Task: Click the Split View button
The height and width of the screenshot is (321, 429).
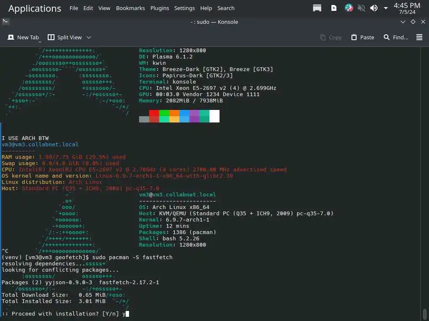Action: coord(65,37)
